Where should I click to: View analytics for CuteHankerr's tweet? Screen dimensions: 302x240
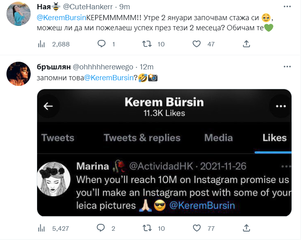[41, 44]
